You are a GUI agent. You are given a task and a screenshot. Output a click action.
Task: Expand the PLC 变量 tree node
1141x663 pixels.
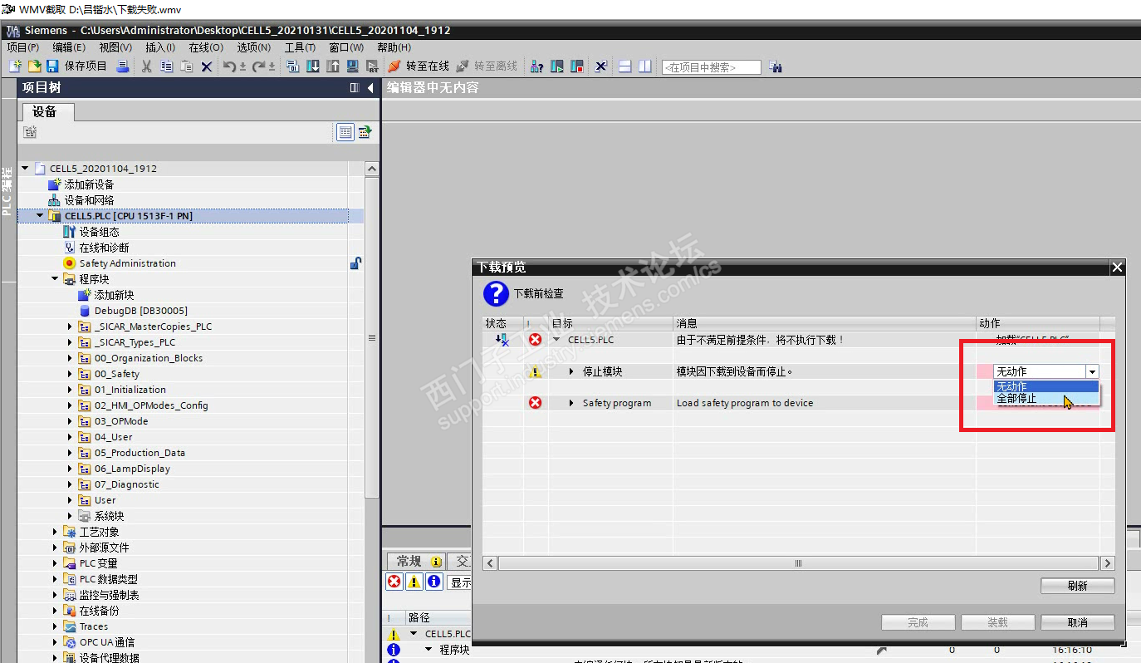[55, 563]
